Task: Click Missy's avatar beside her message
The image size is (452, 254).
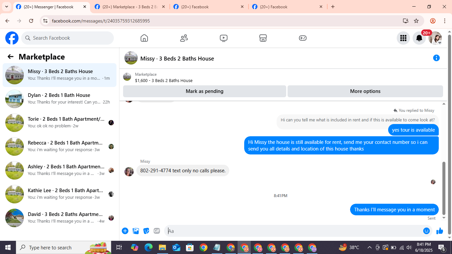Action: pos(129,171)
